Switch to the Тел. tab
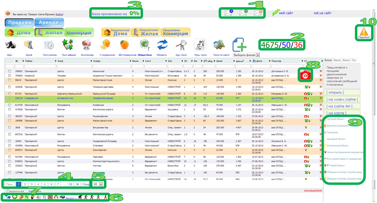 click(354, 60)
